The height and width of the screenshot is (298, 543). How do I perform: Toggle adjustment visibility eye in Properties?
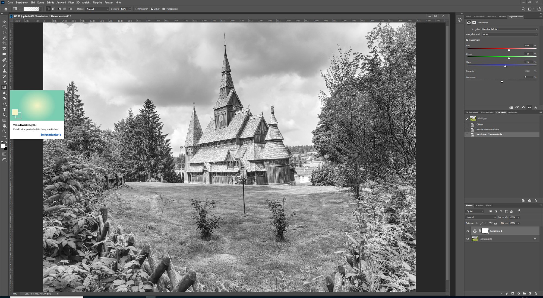point(529,108)
